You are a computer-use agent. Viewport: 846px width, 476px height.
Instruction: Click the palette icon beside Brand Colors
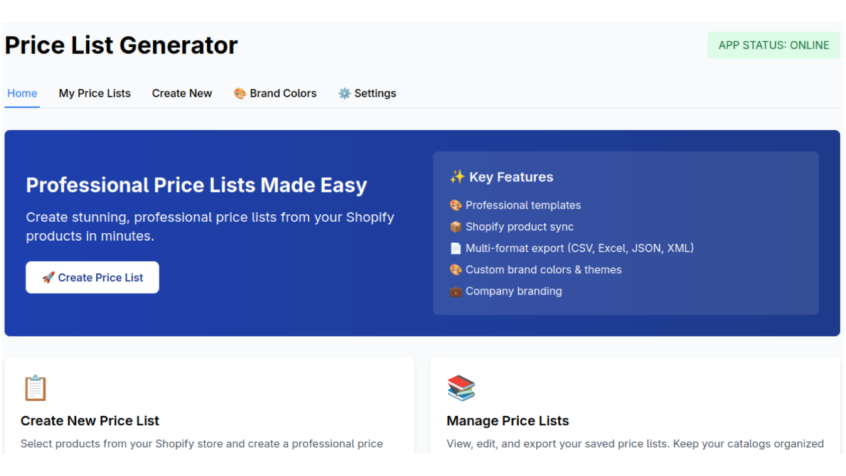(240, 94)
